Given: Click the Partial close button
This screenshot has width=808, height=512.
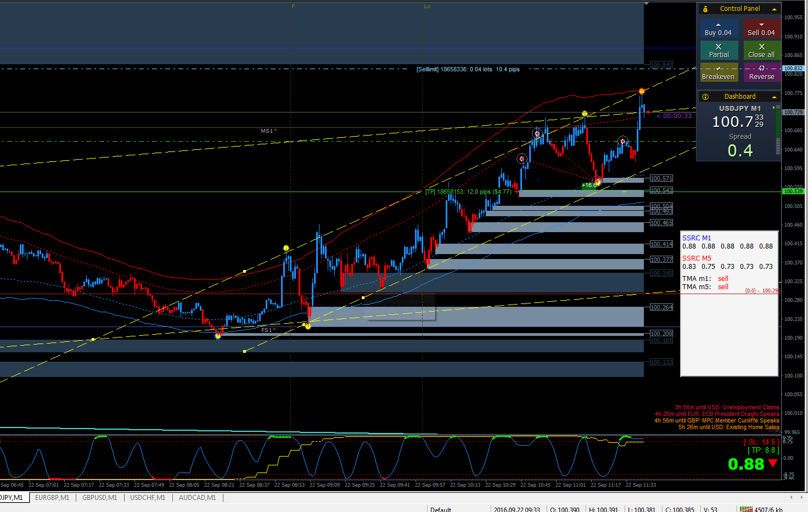Looking at the screenshot, I should [x=719, y=50].
